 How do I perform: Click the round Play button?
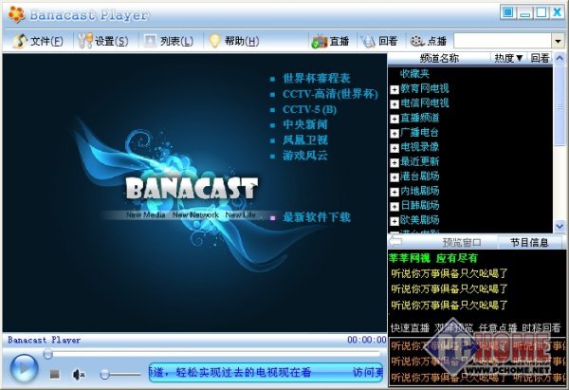point(24,368)
